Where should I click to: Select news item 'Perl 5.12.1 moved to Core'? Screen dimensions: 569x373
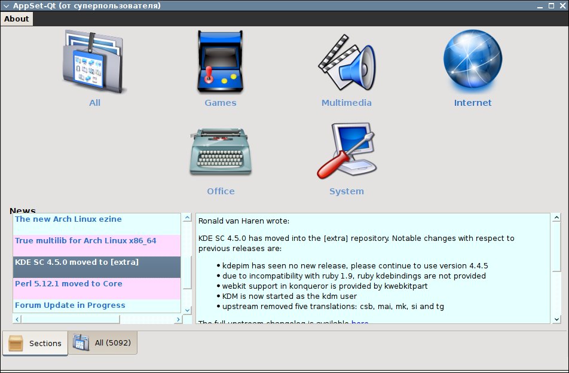[x=97, y=289]
